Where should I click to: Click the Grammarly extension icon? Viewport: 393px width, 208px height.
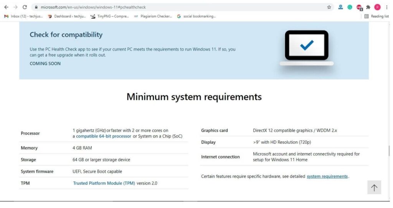350,7
